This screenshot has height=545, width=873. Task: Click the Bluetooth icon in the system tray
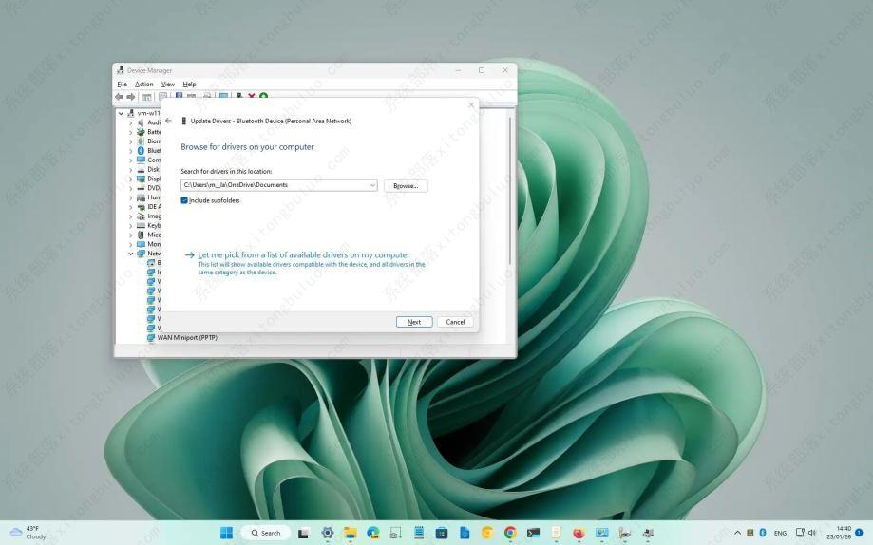click(x=763, y=533)
